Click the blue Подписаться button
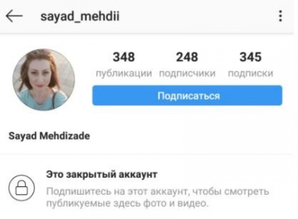The height and width of the screenshot is (219, 298). (187, 96)
